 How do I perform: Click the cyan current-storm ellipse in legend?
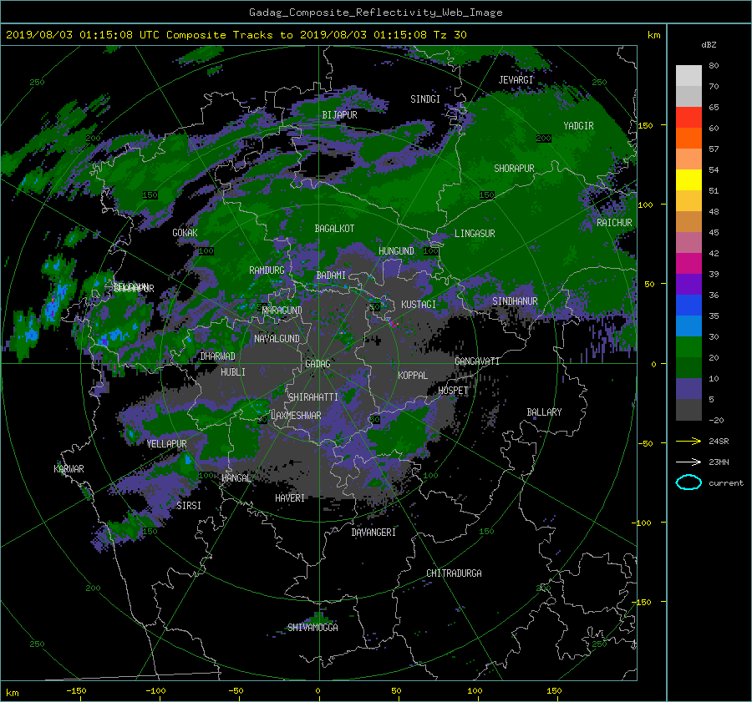pyautogui.click(x=688, y=482)
